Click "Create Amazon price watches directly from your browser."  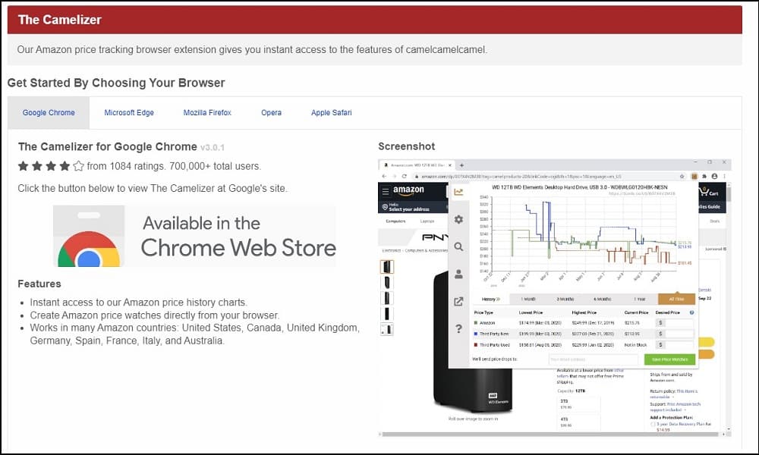pyautogui.click(x=155, y=315)
